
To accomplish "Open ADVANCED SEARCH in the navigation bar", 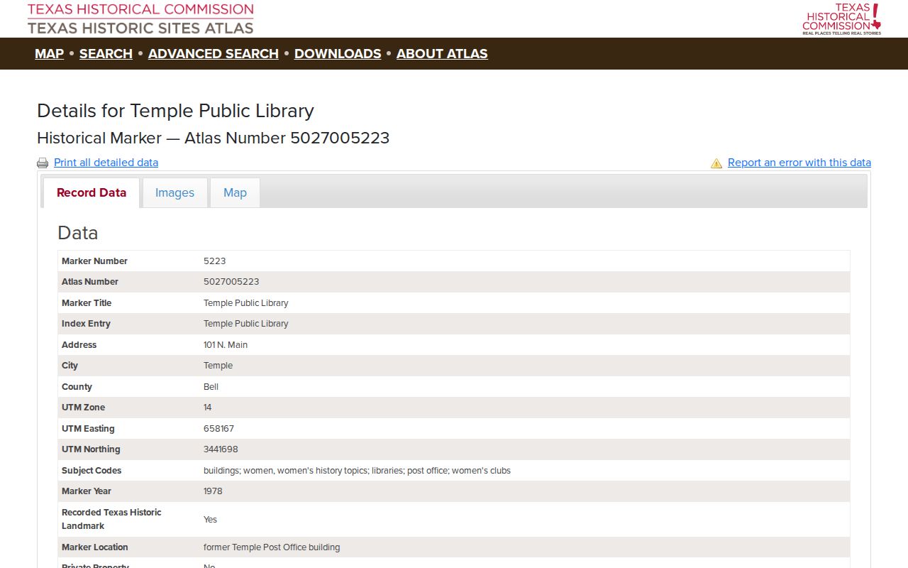I will (x=214, y=54).
